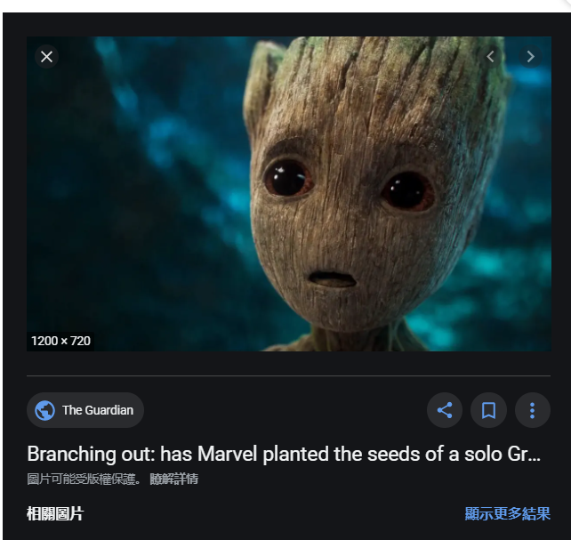Screen dimensions: 571x540
Task: Click the 瞭解詳情 copyright details link
Action: tap(174, 479)
